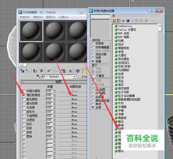Open 材质(M) menu
This screenshot has width=173, height=159.
[25, 17]
